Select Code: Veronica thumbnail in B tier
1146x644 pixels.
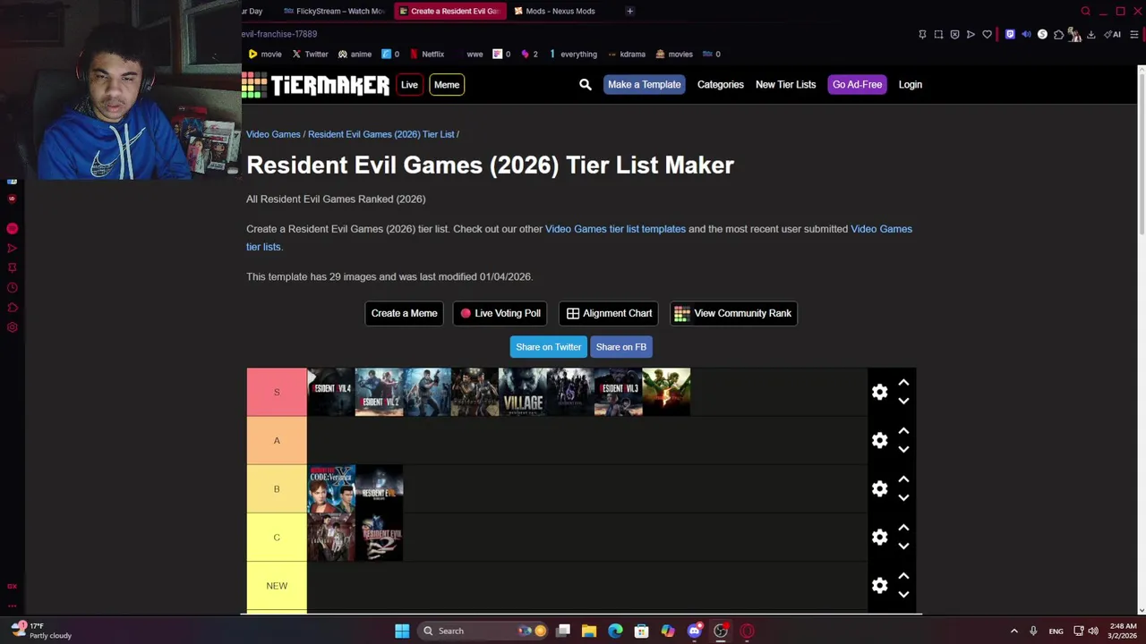point(331,488)
